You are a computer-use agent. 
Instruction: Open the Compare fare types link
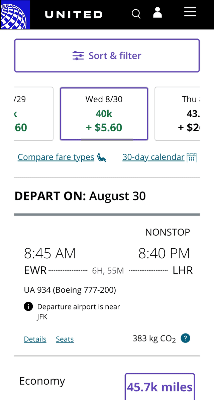(x=56, y=157)
